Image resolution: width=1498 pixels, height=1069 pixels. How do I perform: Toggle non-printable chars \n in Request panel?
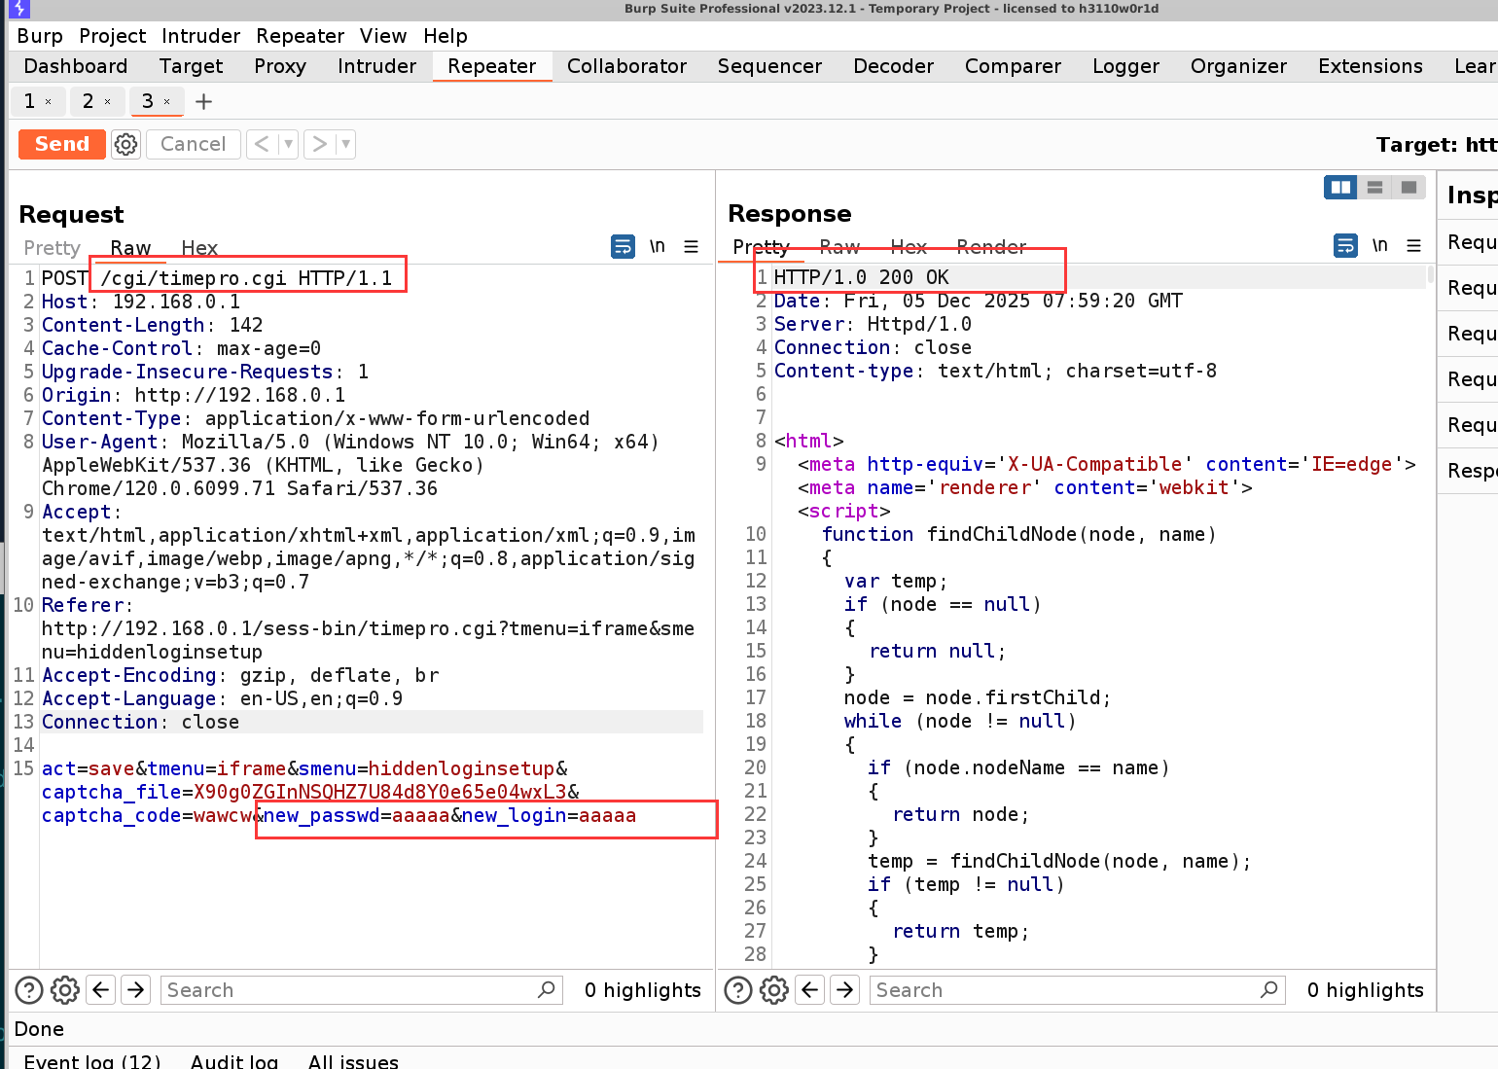pos(658,247)
